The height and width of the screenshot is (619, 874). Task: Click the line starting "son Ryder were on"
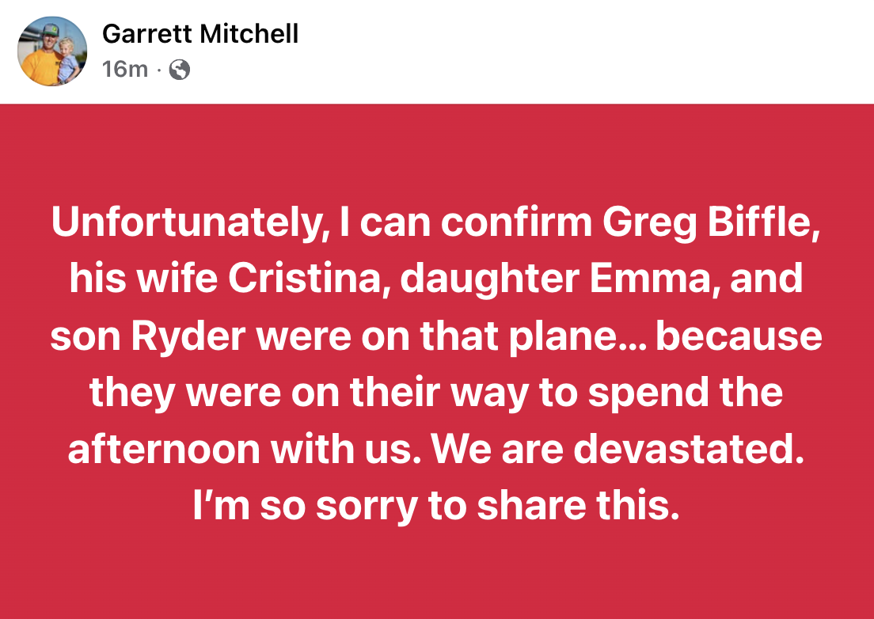click(436, 337)
